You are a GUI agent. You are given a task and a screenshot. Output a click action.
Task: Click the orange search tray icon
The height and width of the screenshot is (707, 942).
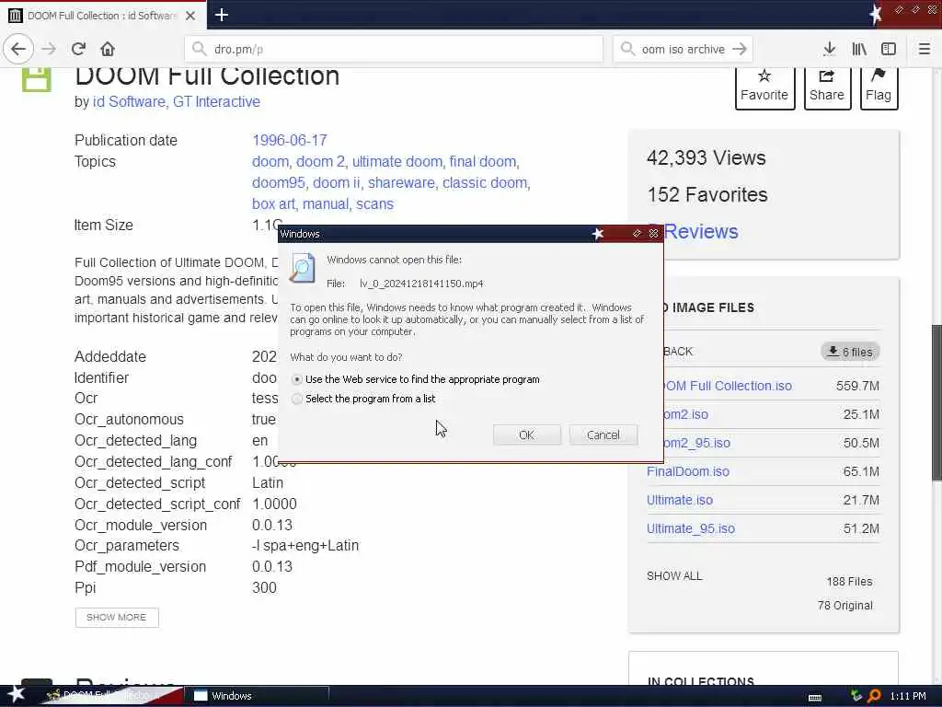(x=874, y=696)
